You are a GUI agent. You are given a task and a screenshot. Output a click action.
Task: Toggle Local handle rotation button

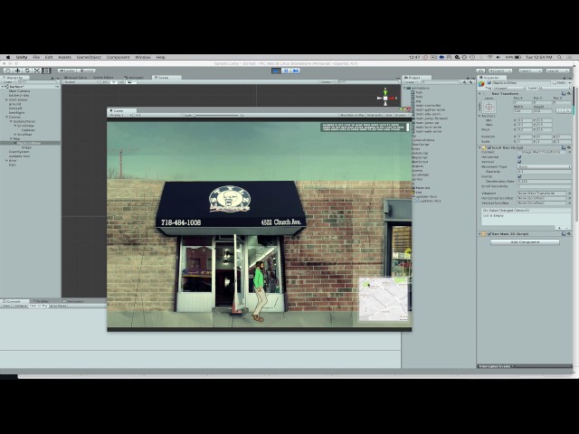click(87, 71)
